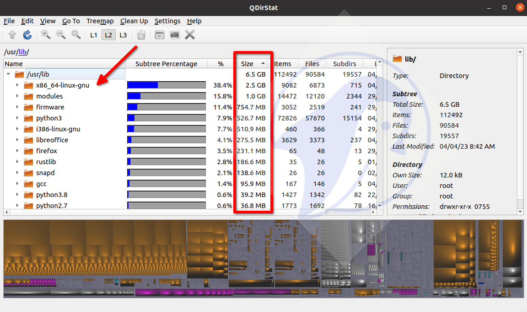The image size is (527, 312).
Task: Zoom into the treemap
Action: coord(45,35)
